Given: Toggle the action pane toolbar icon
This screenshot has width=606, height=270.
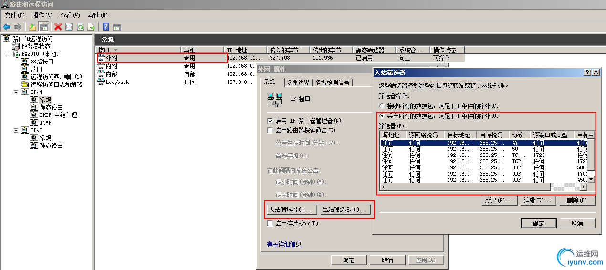Looking at the screenshot, I should [x=116, y=27].
